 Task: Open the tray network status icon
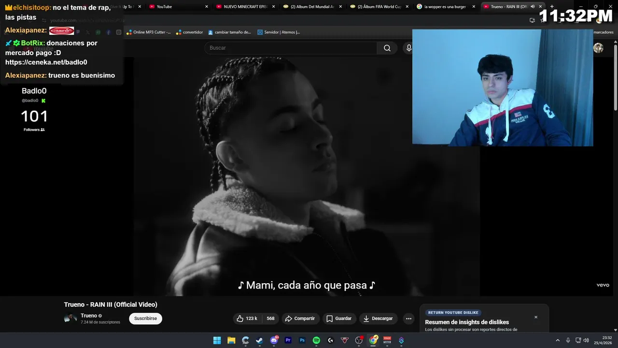pos(578,340)
